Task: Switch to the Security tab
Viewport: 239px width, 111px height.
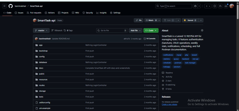Action: coord(88,13)
